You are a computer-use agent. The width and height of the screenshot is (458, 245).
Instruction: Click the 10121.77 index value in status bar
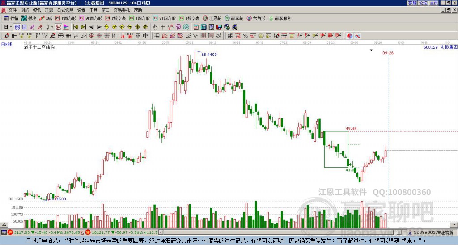[x=100, y=232]
